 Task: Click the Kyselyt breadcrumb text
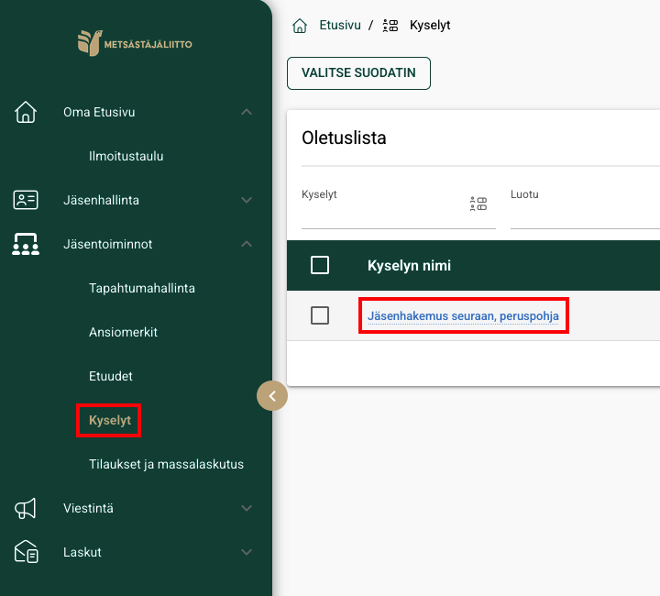430,26
